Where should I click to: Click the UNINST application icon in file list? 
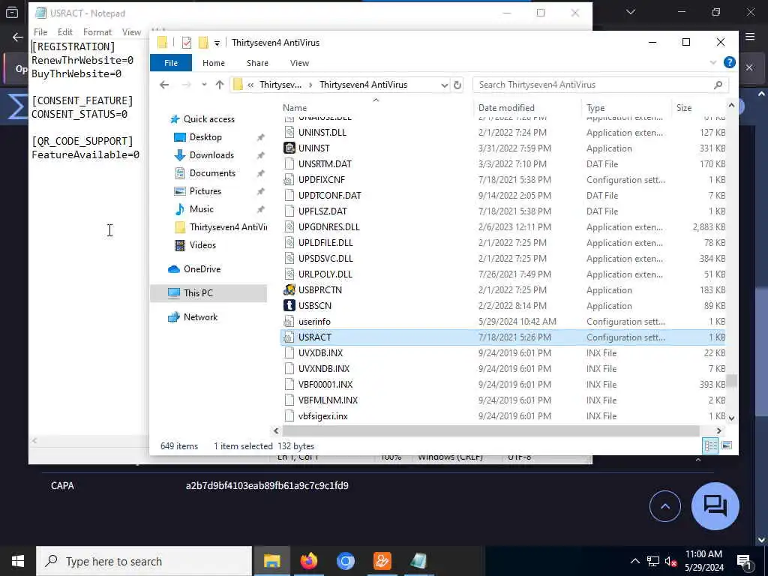[289, 148]
